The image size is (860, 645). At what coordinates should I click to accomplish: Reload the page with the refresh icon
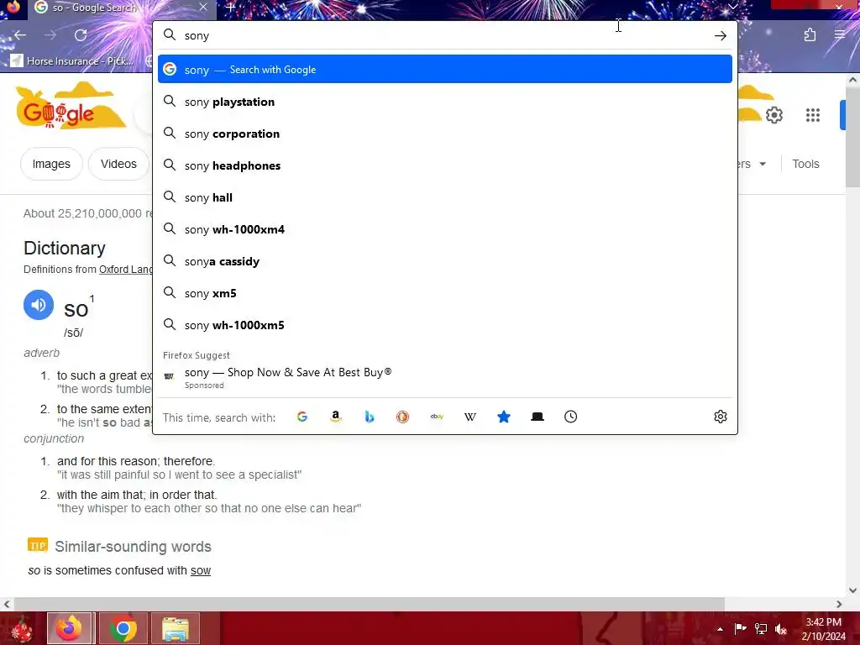(x=81, y=35)
